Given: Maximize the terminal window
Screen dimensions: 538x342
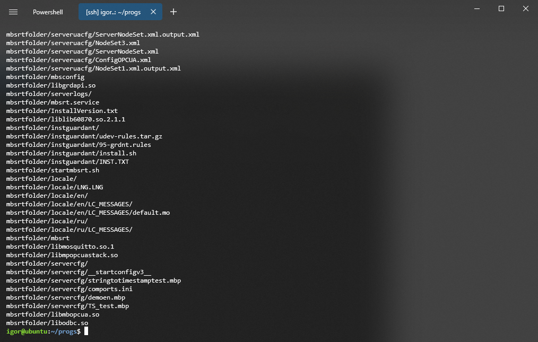Looking at the screenshot, I should (x=501, y=8).
